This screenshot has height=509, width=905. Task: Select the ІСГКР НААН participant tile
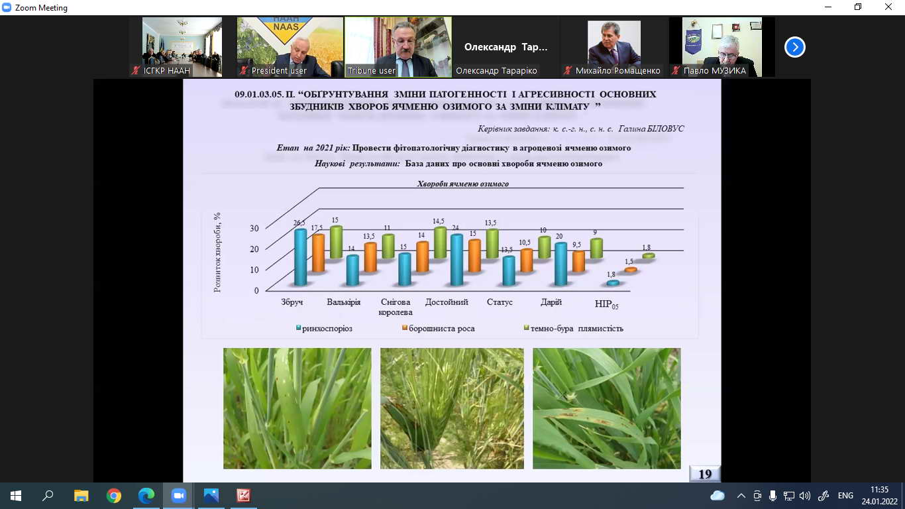182,46
